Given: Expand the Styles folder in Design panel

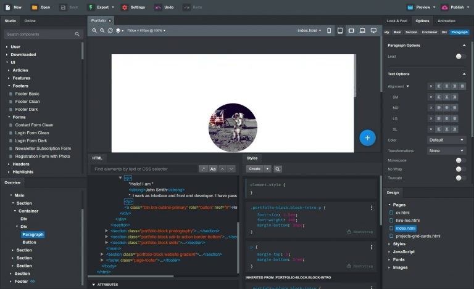Looking at the screenshot, I should point(389,244).
